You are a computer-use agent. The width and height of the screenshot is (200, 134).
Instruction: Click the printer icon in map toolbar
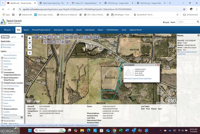(93, 37)
